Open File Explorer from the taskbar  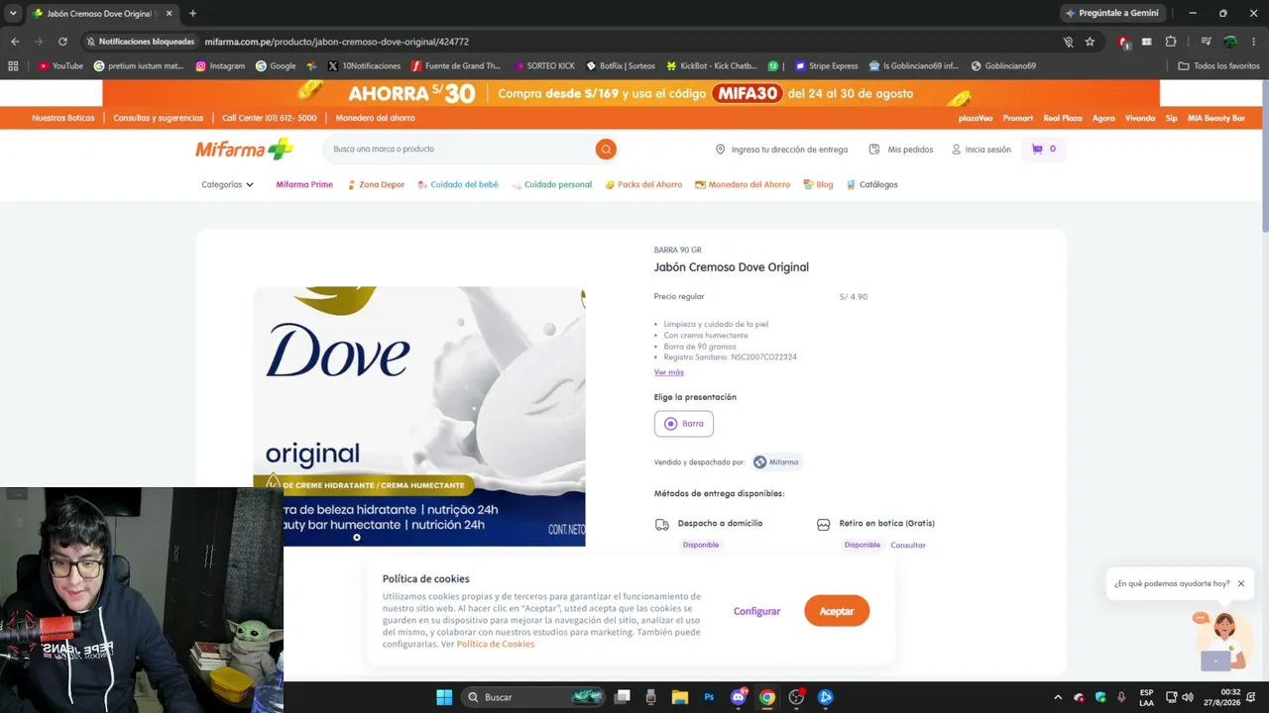coord(680,697)
